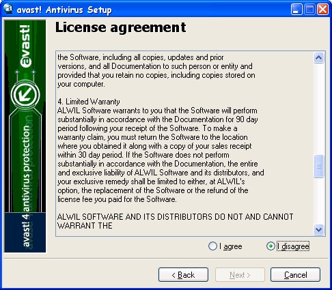Go to previous step with Back button
The image size is (332, 290).
tap(183, 275)
